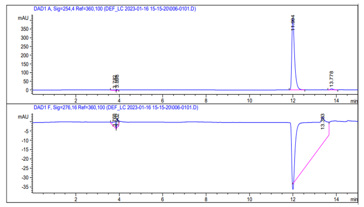The height and width of the screenshot is (207, 364).
Task: Click the DAD1 F signal title text
Action: pyautogui.click(x=115, y=108)
